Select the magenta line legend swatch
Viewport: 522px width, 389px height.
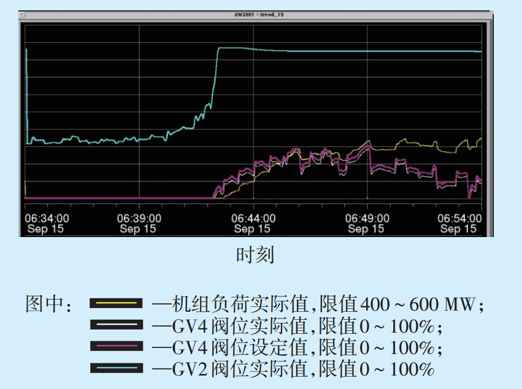coord(117,347)
